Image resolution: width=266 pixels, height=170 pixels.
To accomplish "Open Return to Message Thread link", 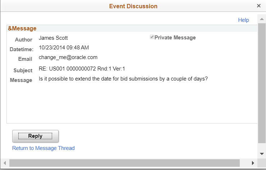I will 43,148.
